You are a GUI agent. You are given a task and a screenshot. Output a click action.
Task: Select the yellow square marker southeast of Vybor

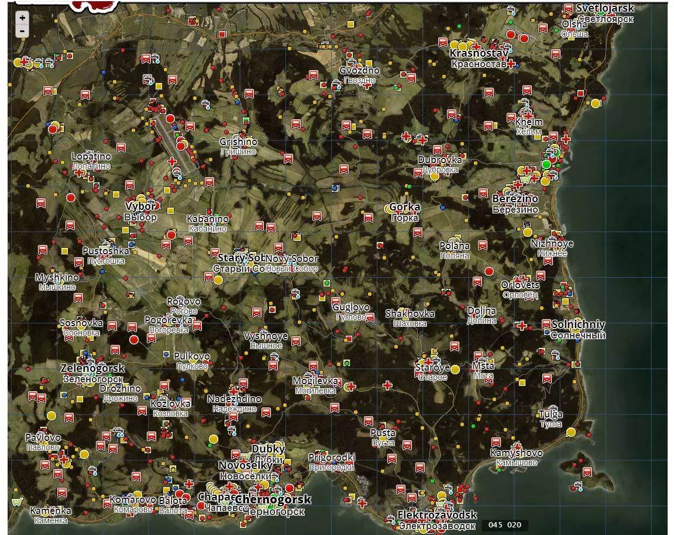point(171,210)
